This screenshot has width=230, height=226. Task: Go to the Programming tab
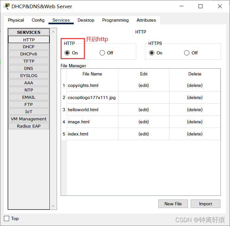[115, 20]
